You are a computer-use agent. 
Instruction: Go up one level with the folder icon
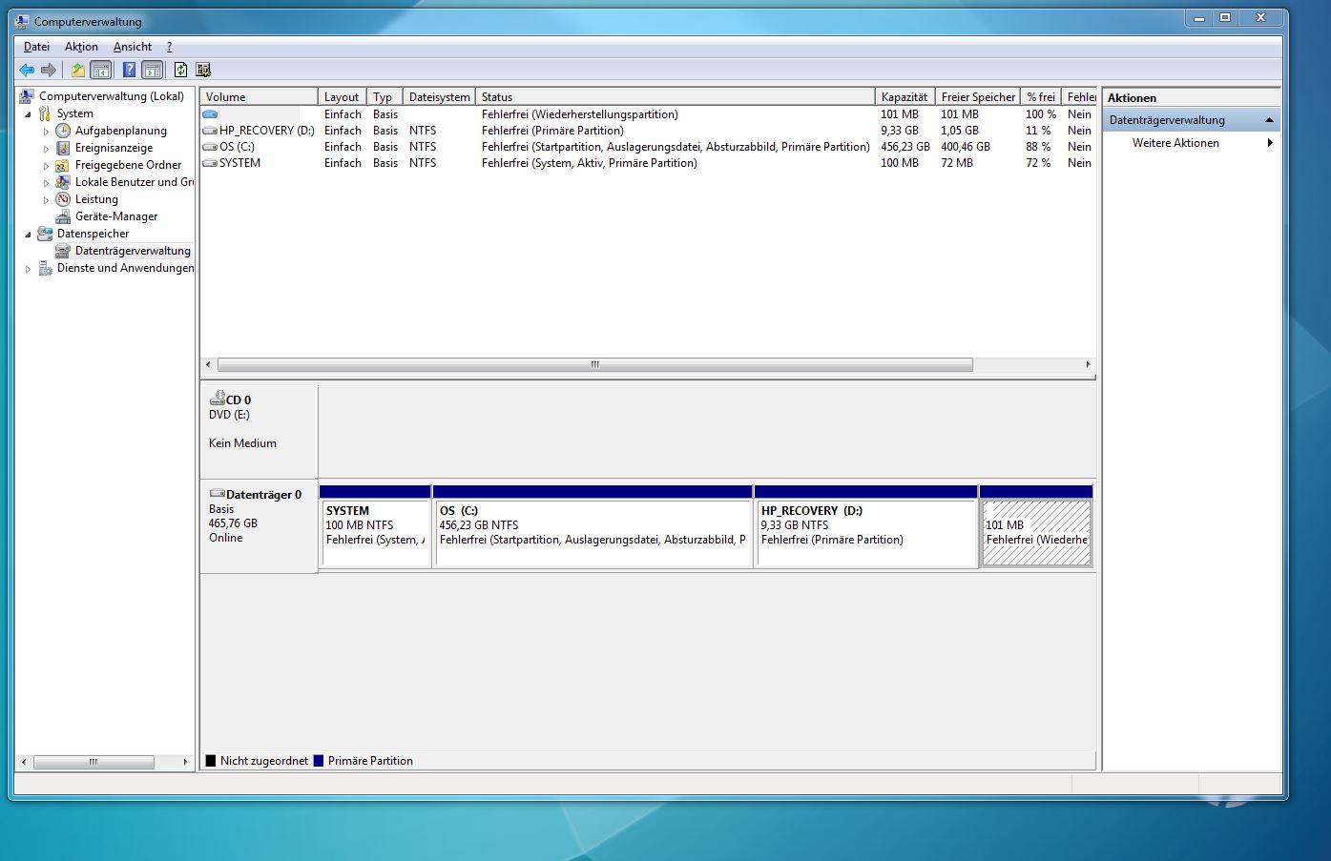(x=78, y=70)
